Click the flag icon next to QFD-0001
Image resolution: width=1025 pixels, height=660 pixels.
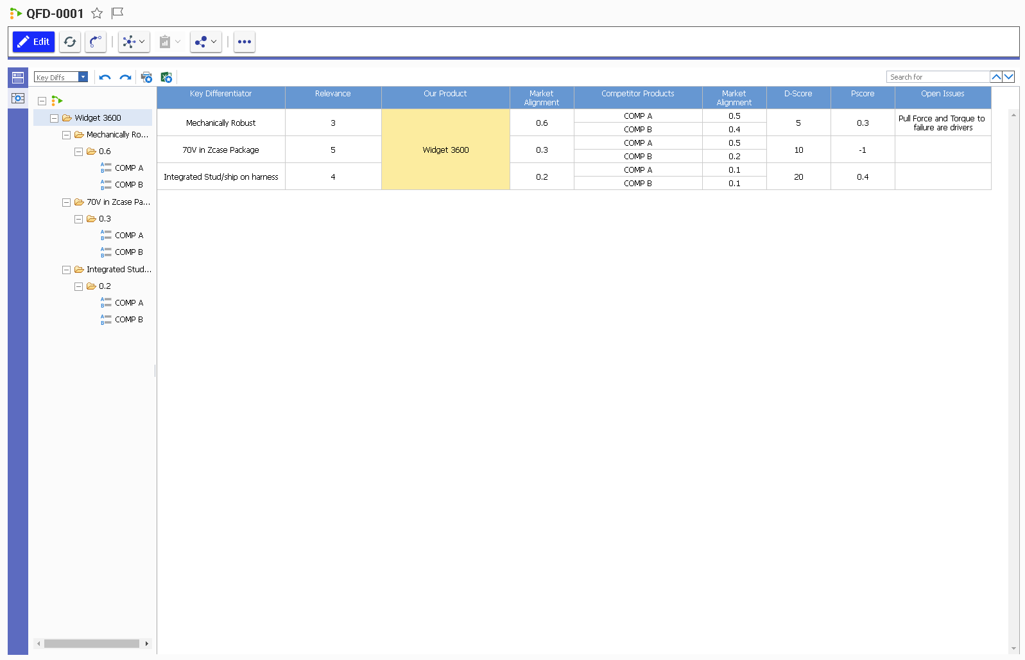[x=117, y=13]
